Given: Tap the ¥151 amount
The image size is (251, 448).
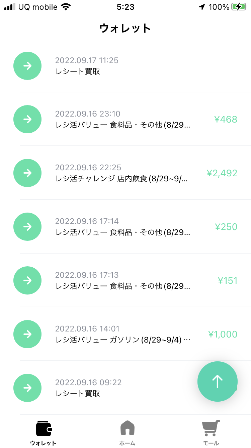Looking at the screenshot, I should [x=227, y=280].
